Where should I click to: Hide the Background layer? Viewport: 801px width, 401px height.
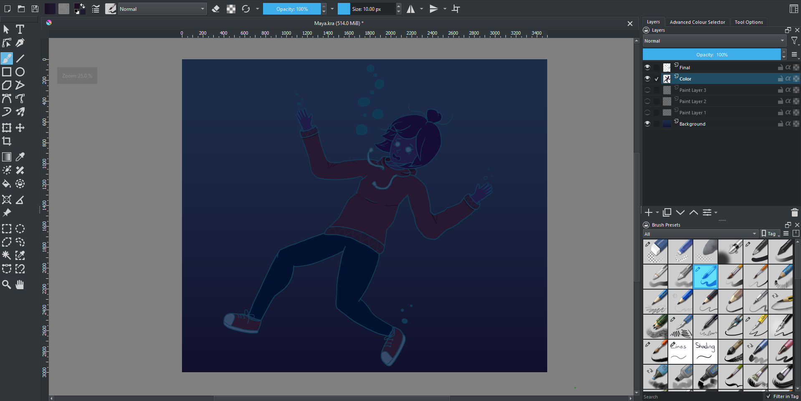[647, 124]
